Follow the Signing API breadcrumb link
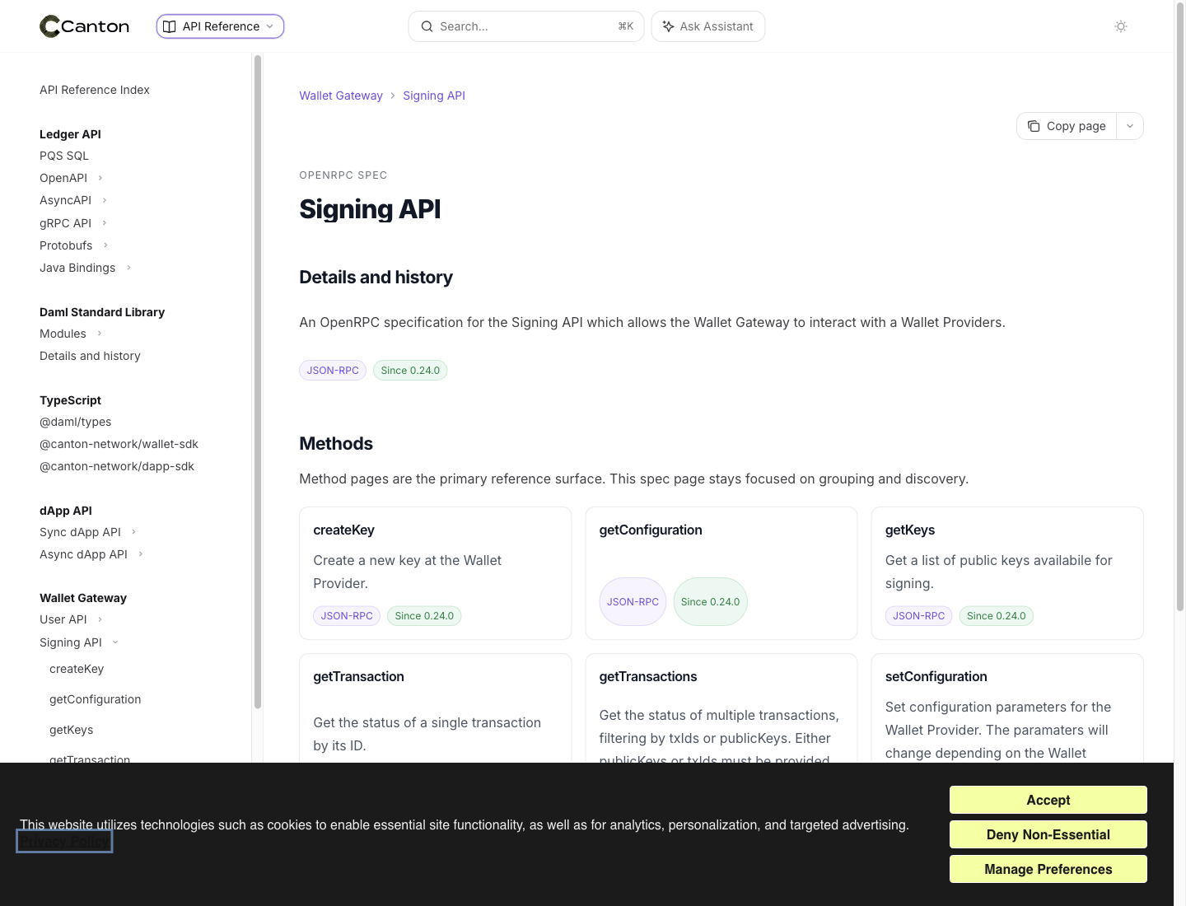 point(434,96)
